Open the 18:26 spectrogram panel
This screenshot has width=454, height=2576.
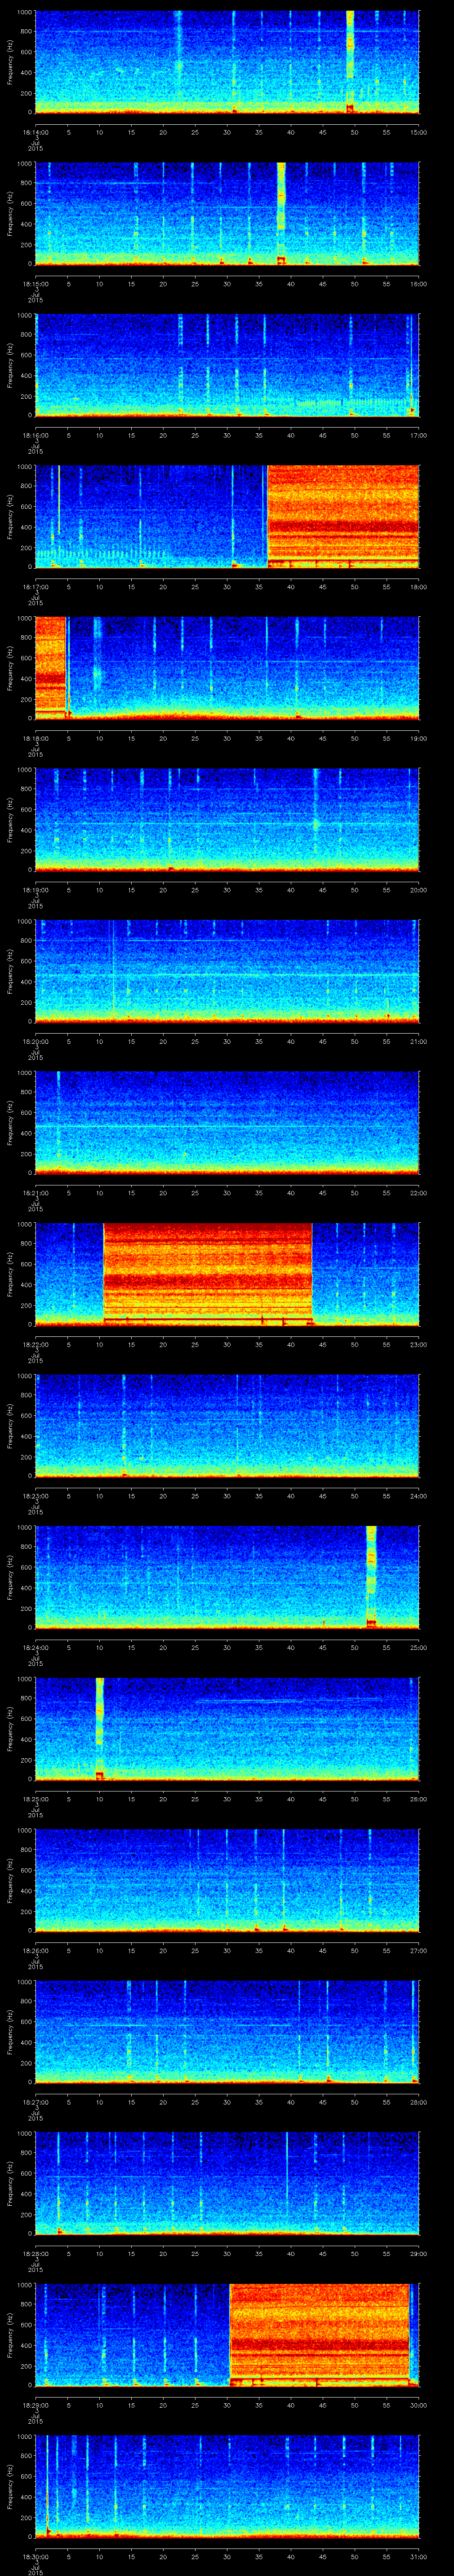(x=227, y=1880)
